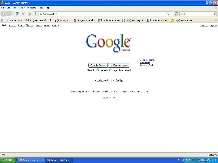This screenshot has width=218, height=163.
Task: Open the Help menu
Action: click(x=48, y=8)
